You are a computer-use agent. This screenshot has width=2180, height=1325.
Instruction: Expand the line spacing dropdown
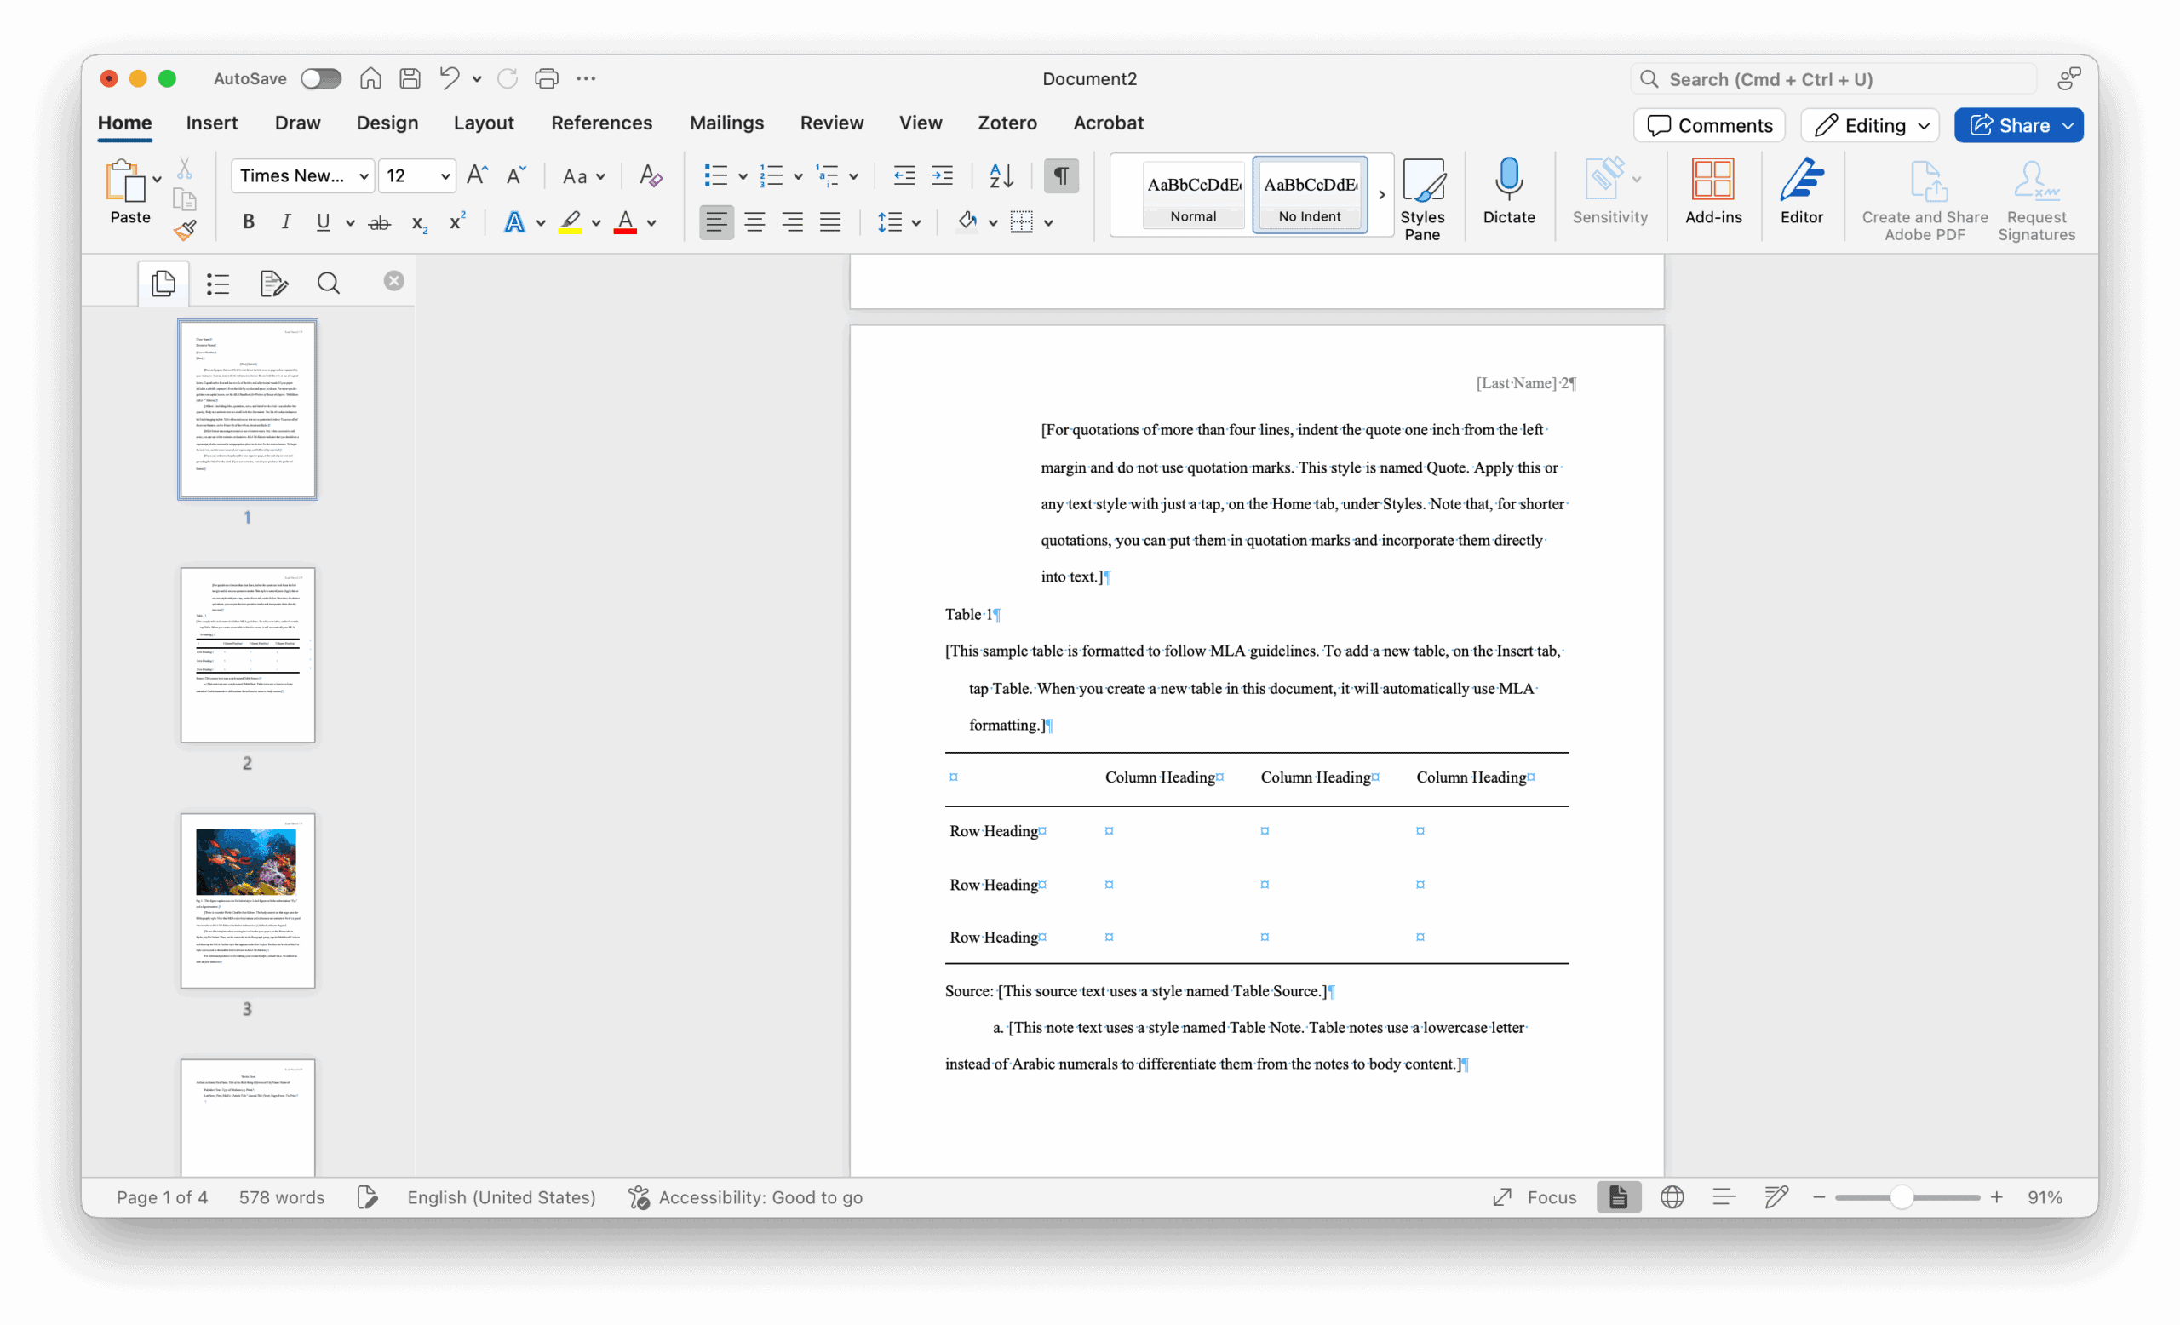pos(915,223)
